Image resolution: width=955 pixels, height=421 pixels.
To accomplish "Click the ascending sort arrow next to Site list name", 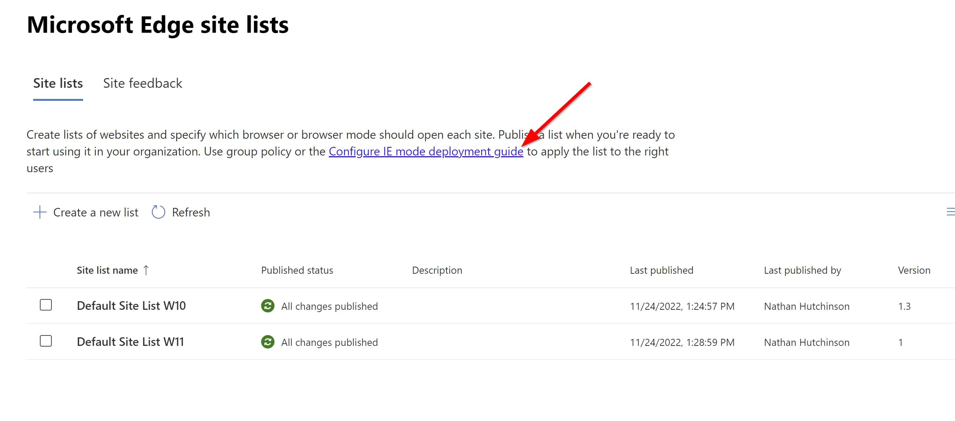I will (146, 270).
